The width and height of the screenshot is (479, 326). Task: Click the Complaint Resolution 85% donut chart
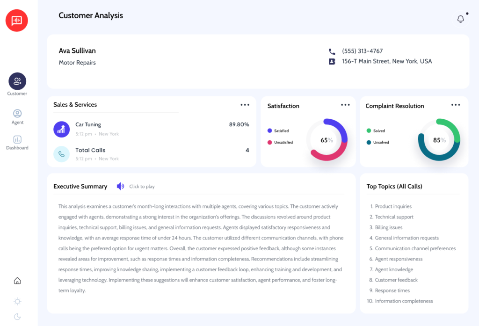click(439, 140)
